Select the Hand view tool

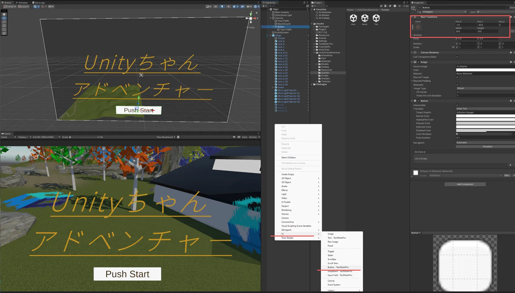(x=4, y=14)
